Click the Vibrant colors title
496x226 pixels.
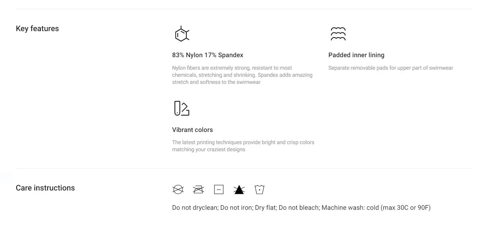[192, 130]
